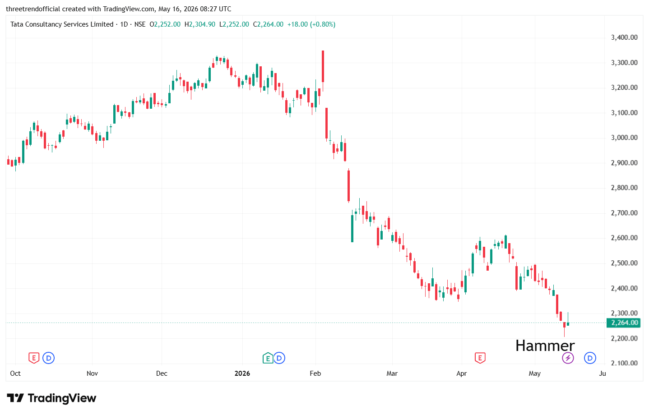Click the NSE exchange label

click(140, 24)
